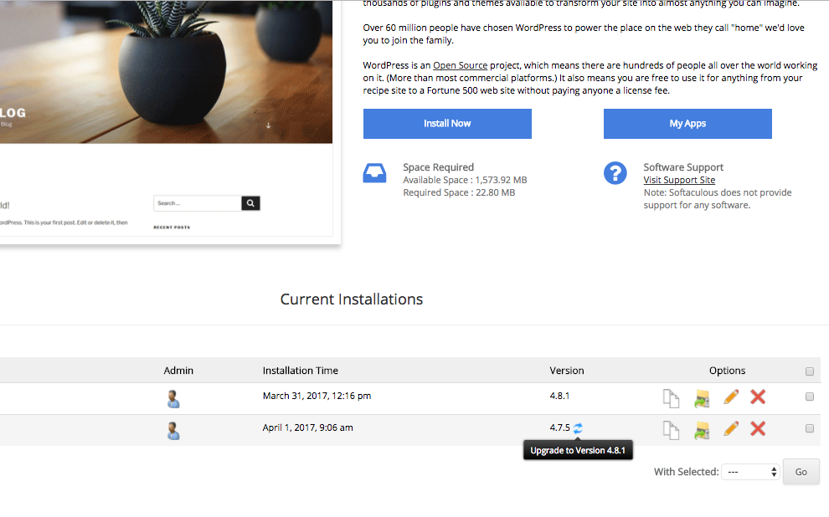The image size is (829, 517).
Task: Open the Visit Support Site link
Action: 679,180
